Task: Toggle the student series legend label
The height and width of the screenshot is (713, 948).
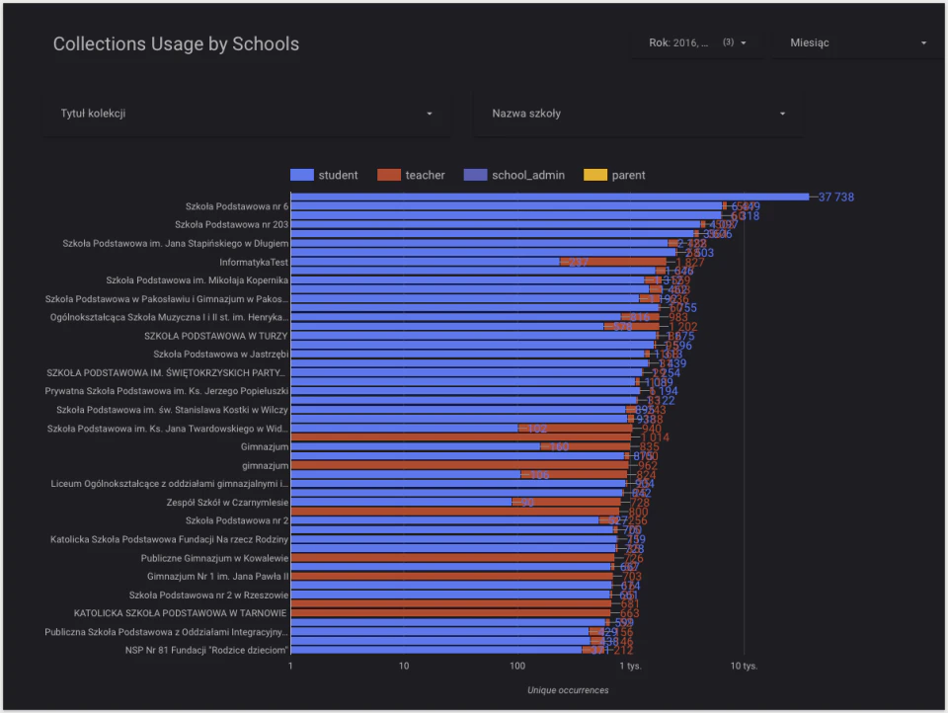Action: tap(338, 176)
